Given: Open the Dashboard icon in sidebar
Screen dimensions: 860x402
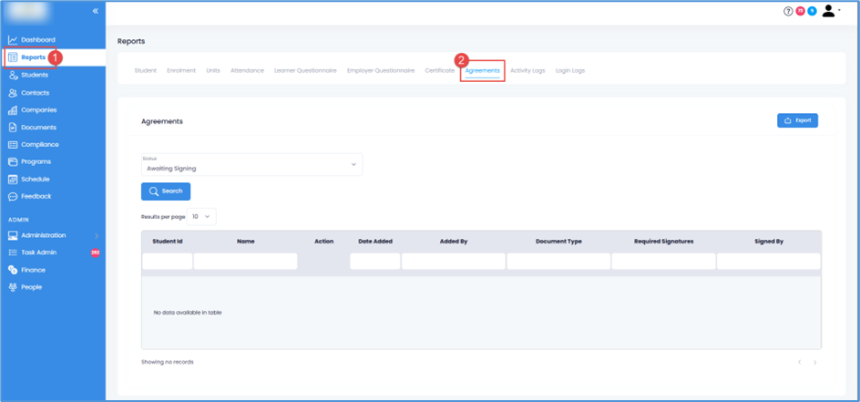Looking at the screenshot, I should (13, 40).
